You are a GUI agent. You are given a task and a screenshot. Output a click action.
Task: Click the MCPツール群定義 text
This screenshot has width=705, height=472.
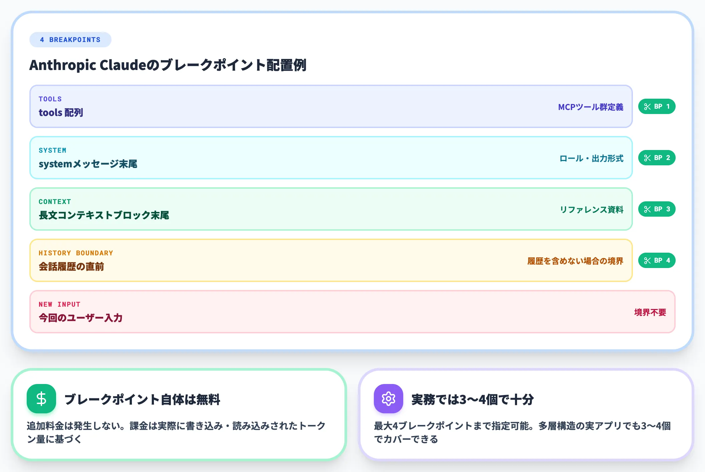(591, 107)
